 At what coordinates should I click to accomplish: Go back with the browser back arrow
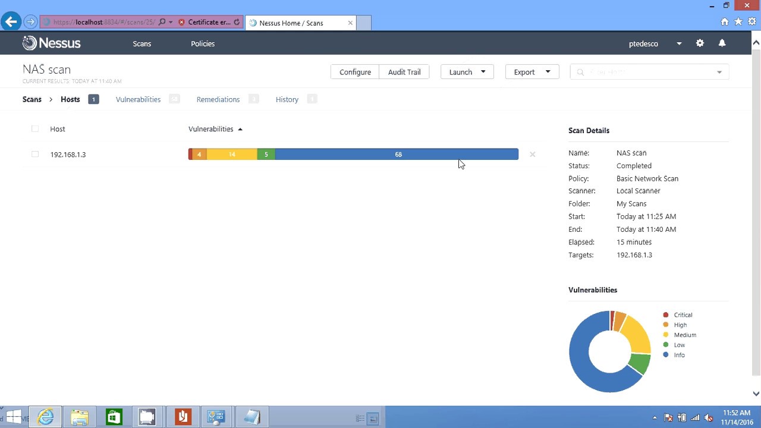pos(11,22)
